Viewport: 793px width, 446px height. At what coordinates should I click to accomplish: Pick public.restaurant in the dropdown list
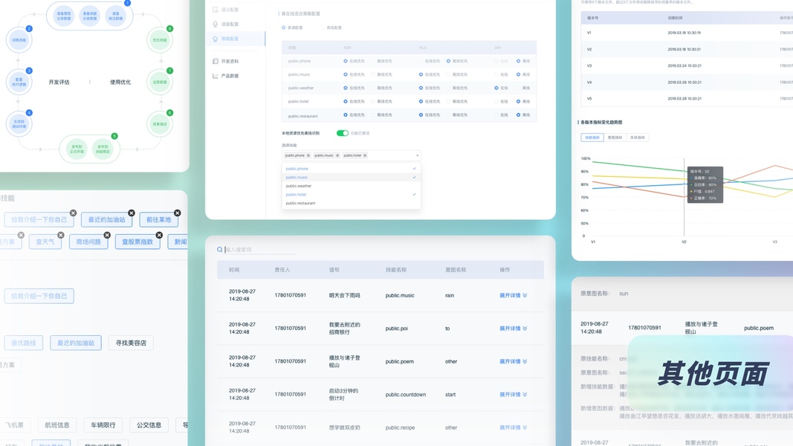[x=351, y=203]
